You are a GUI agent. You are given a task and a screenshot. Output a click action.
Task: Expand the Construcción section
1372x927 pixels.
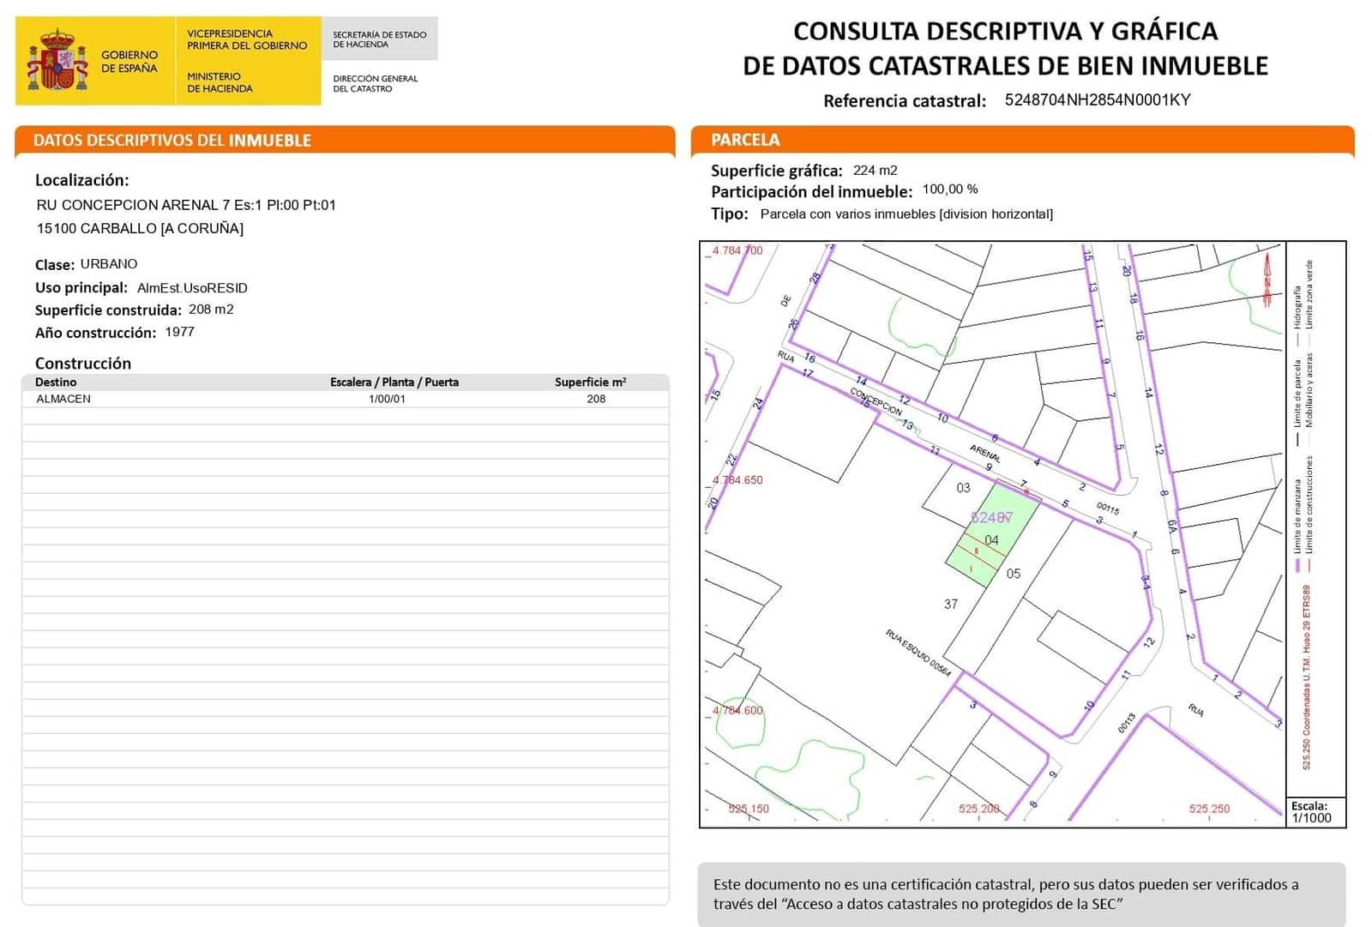tap(81, 364)
